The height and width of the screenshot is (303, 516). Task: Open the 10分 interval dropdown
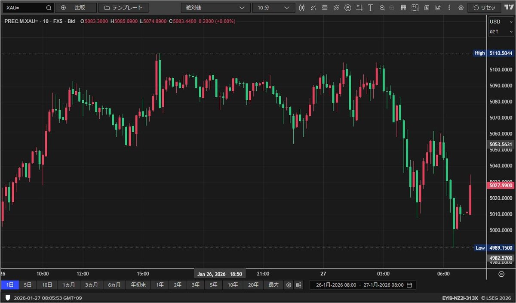pos(273,8)
